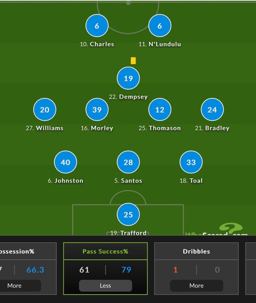
Task: Select the Pass Success% stat tab
Action: click(x=105, y=251)
